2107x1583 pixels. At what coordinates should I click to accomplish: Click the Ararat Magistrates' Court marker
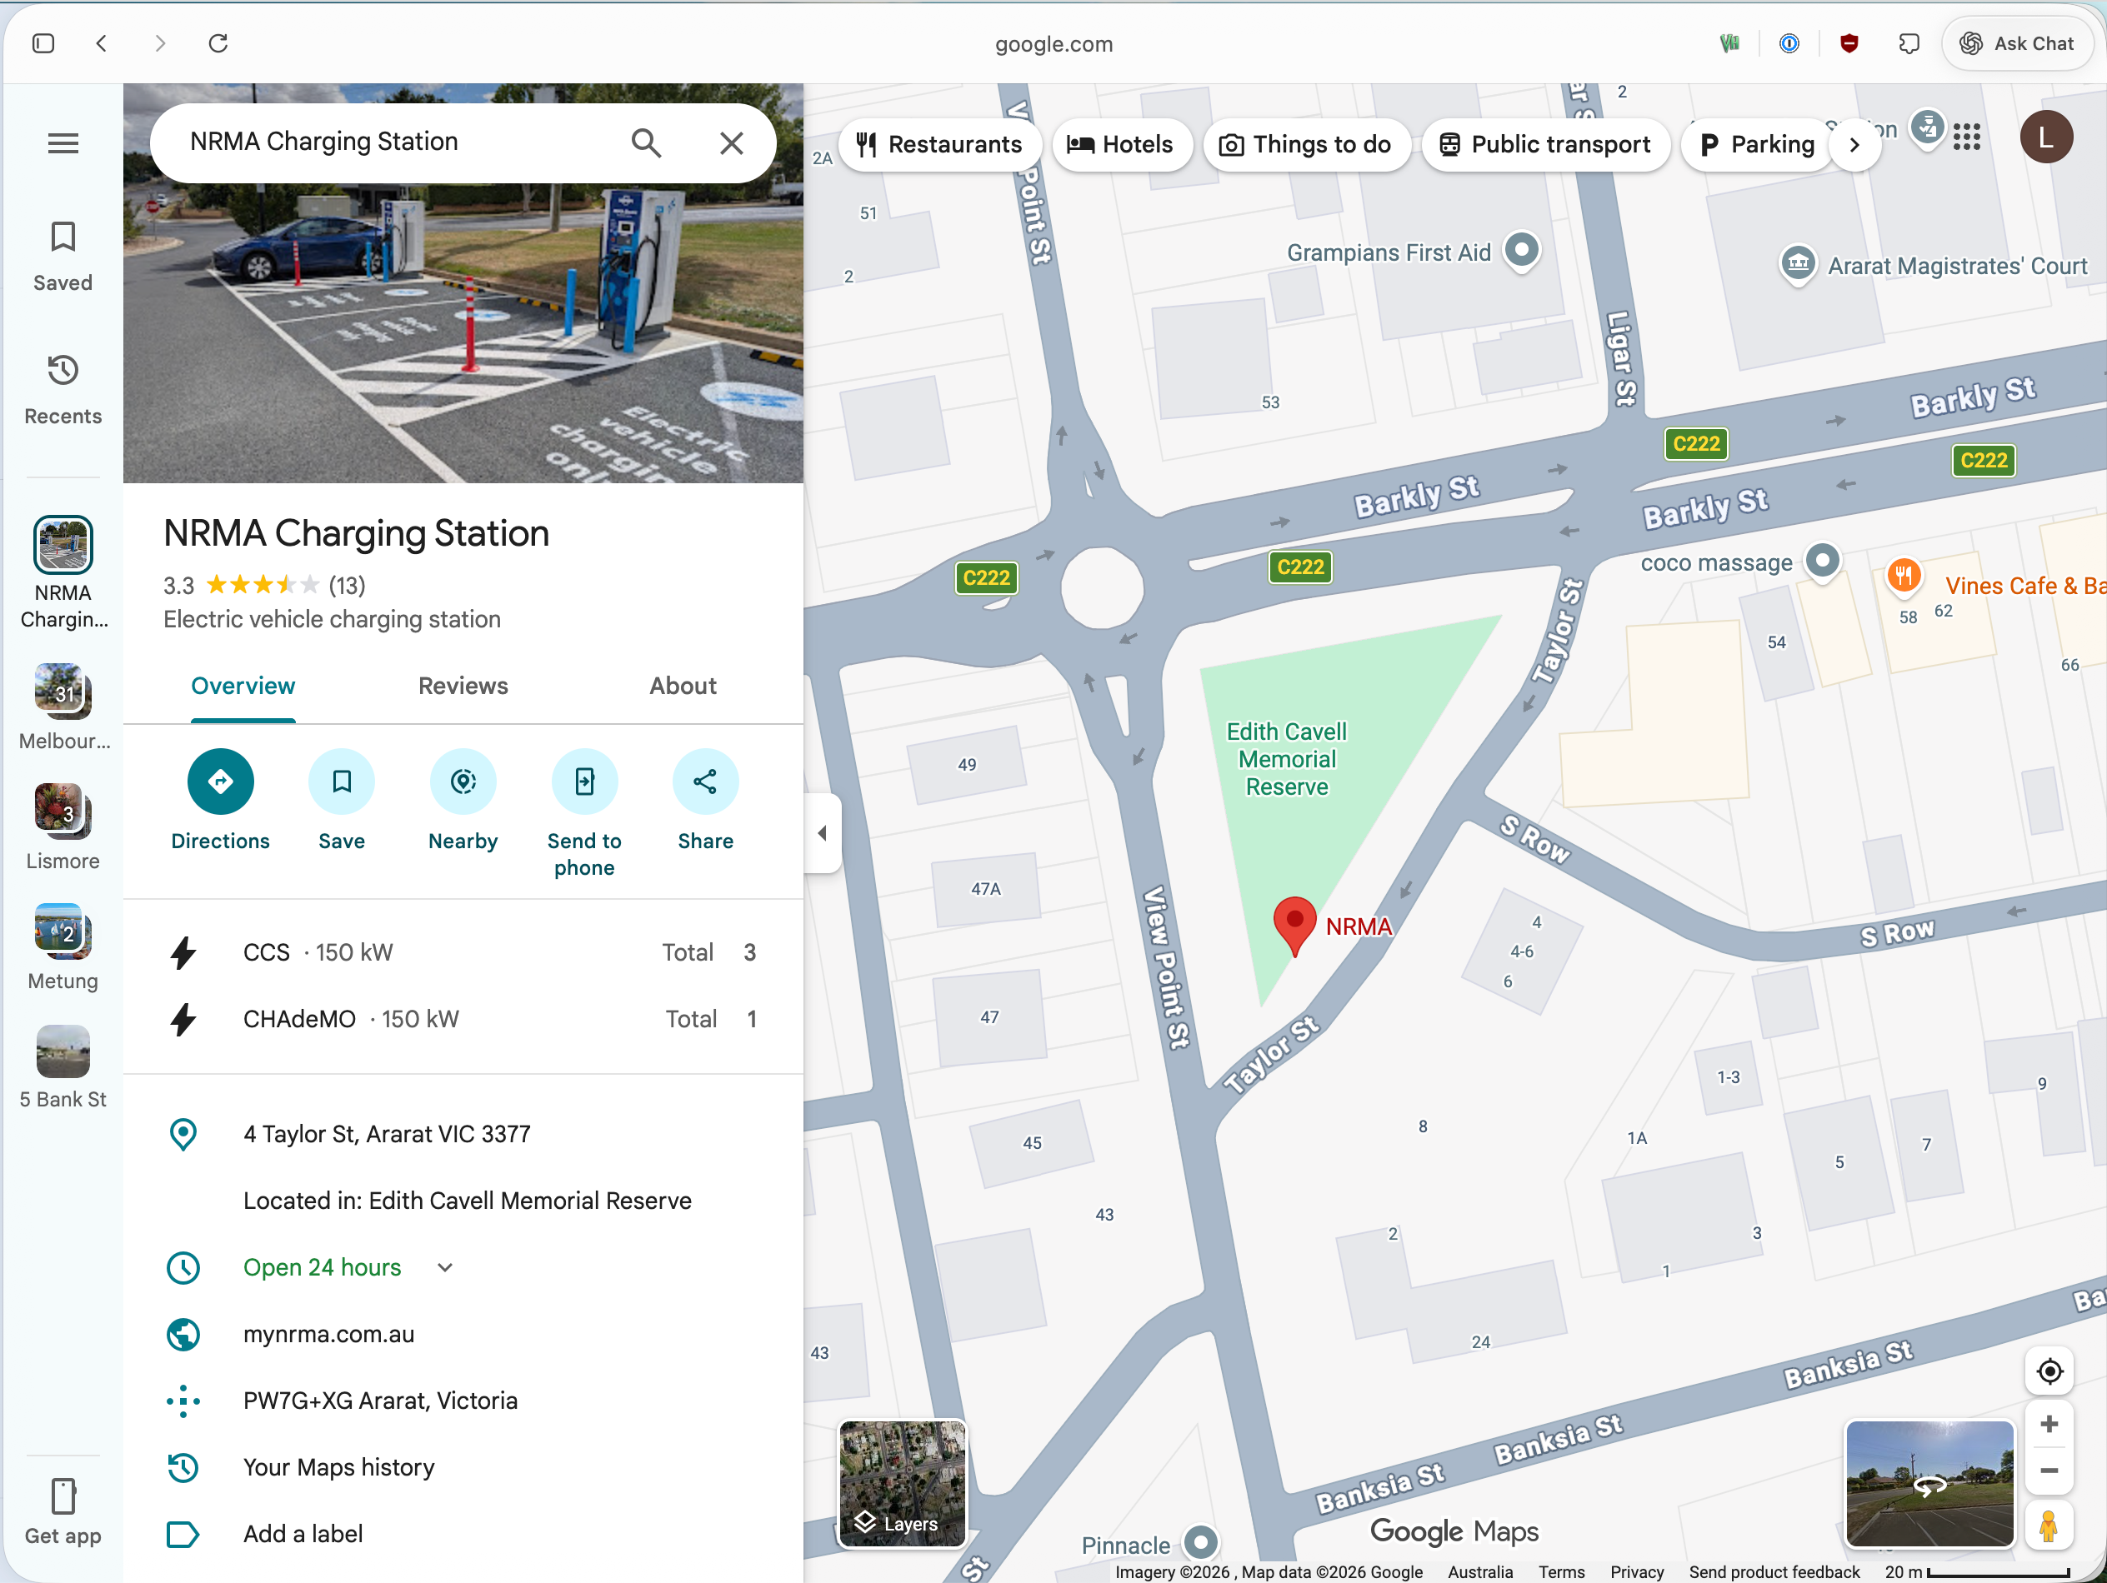1798,264
